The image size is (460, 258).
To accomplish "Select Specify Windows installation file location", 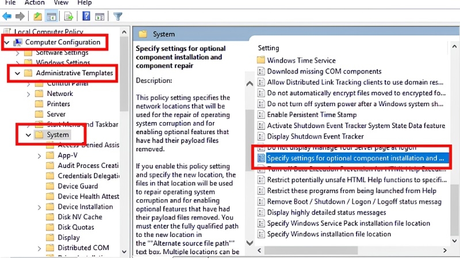I will pyautogui.click(x=329, y=234).
